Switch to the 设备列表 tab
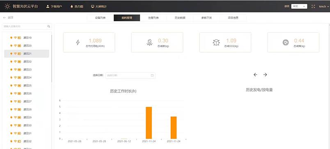This screenshot has width=330, height=149. click(x=100, y=18)
